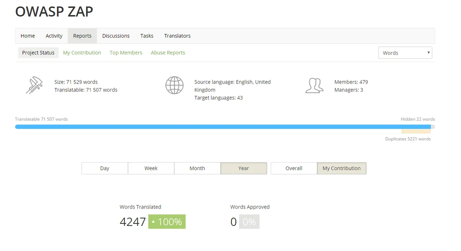Switch to the Overall view toggle
Screen dimensions: 461x251
pyautogui.click(x=294, y=168)
